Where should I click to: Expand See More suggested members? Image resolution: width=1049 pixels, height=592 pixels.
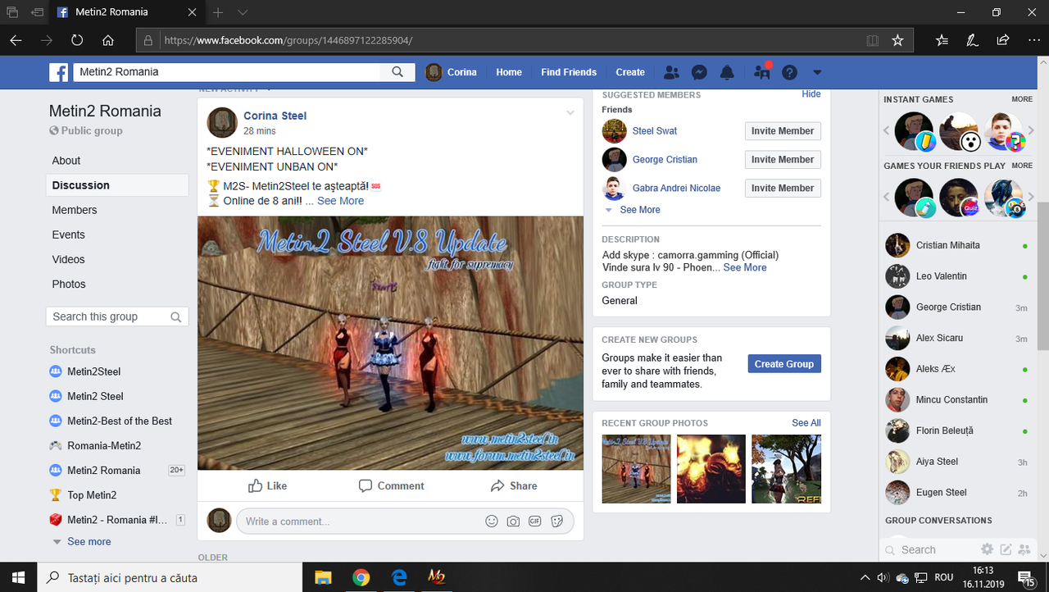click(x=639, y=210)
